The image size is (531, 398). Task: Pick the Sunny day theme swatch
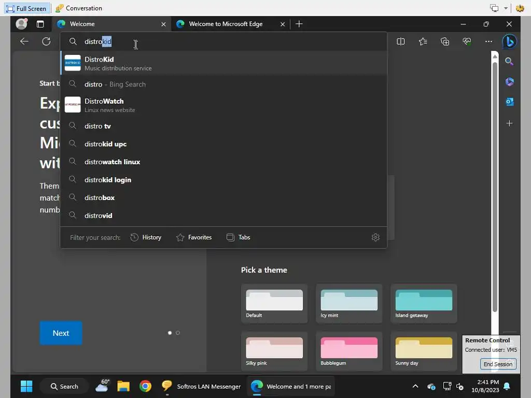coord(424,351)
